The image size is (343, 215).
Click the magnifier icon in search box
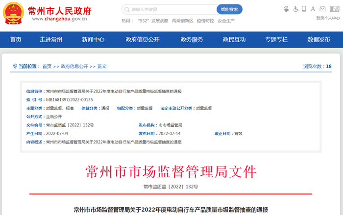pos(126,9)
